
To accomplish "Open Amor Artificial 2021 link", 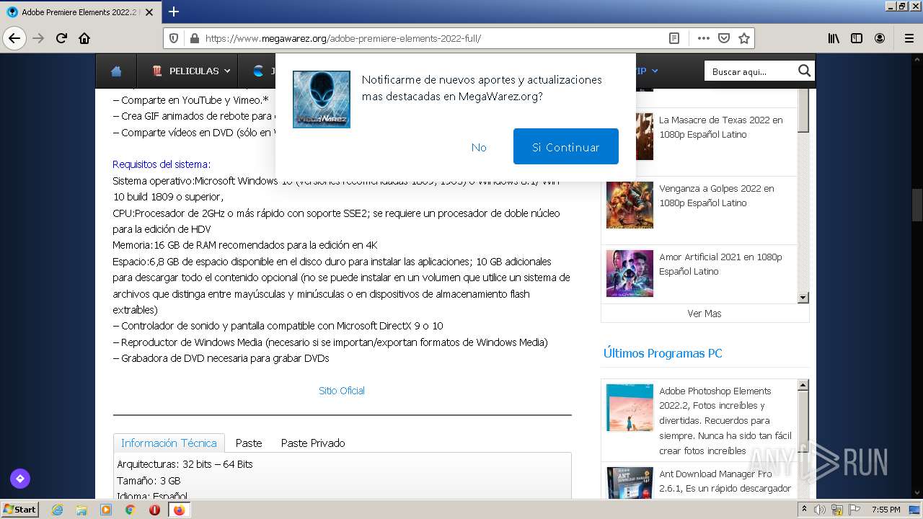I will [x=720, y=264].
